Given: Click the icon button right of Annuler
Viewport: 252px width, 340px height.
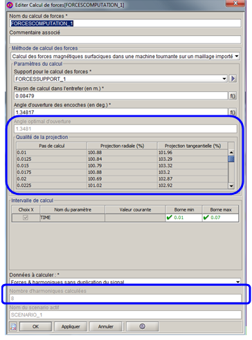Looking at the screenshot, I should (143, 326).
